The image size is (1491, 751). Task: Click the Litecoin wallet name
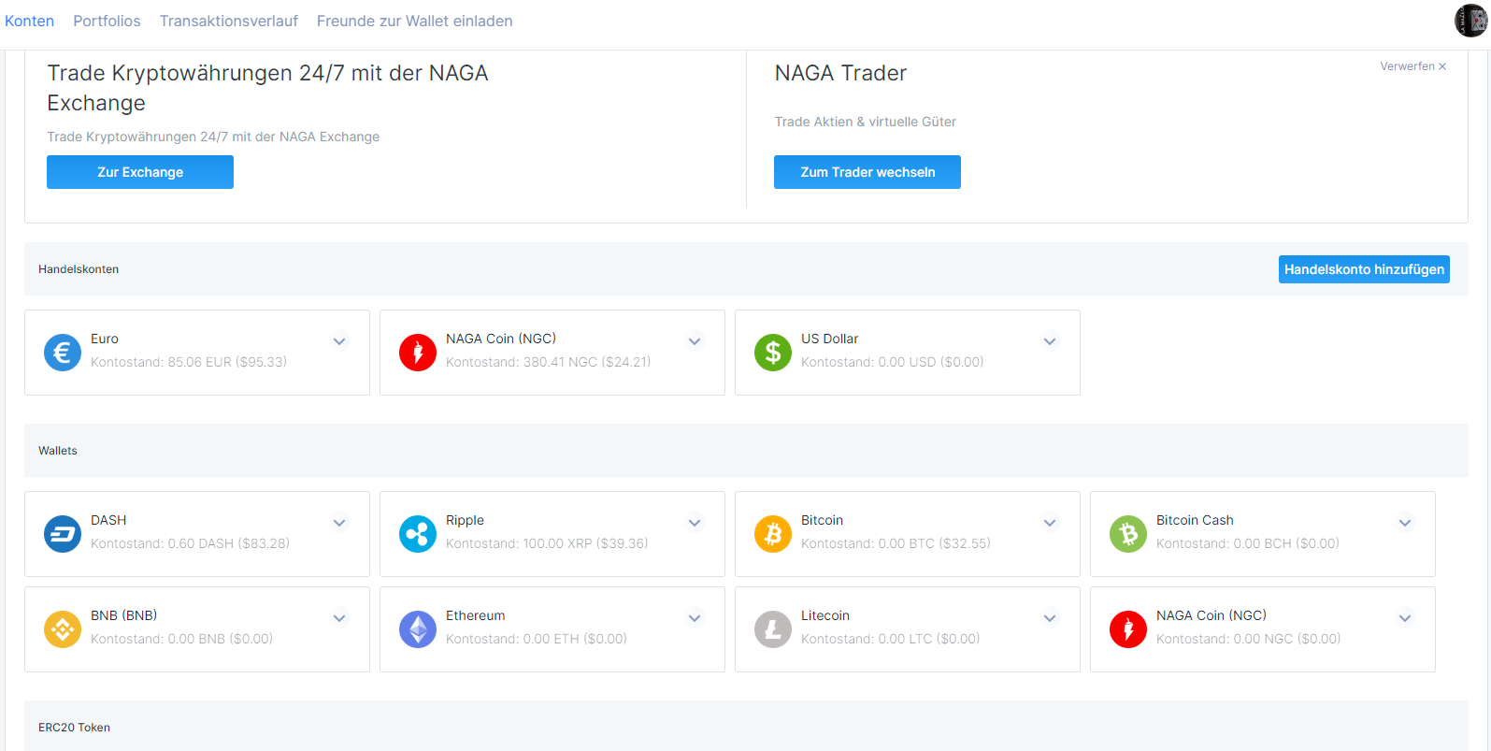(825, 615)
